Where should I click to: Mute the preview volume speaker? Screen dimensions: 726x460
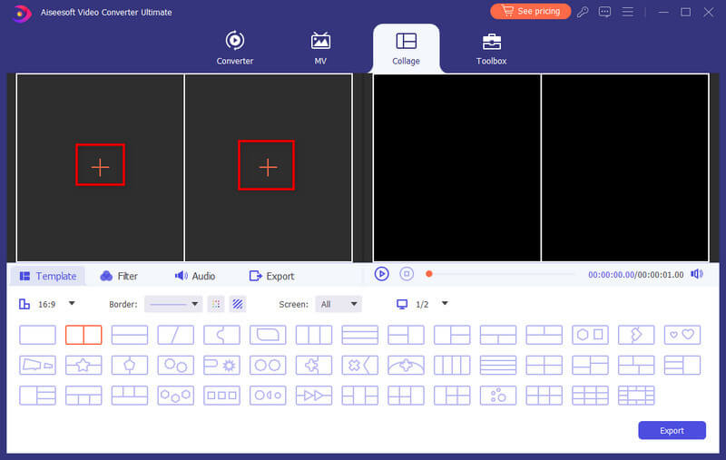(697, 274)
